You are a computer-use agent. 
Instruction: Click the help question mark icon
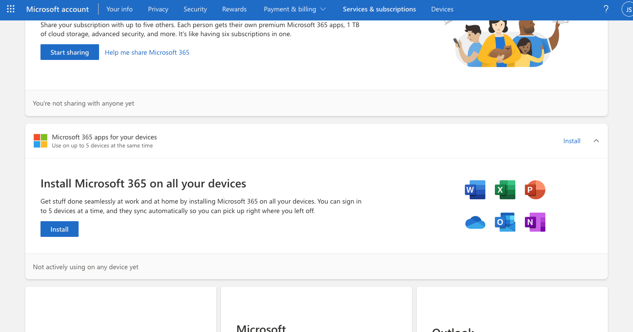tap(606, 9)
